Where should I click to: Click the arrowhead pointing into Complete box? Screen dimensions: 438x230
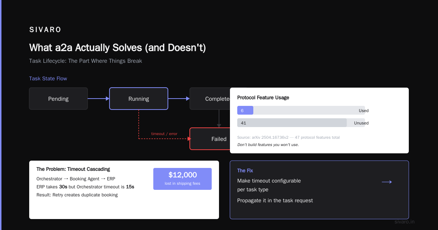point(188,99)
